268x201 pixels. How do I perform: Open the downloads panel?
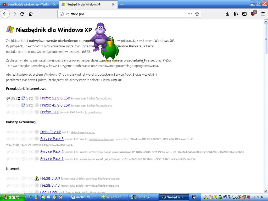pyautogui.click(x=228, y=14)
